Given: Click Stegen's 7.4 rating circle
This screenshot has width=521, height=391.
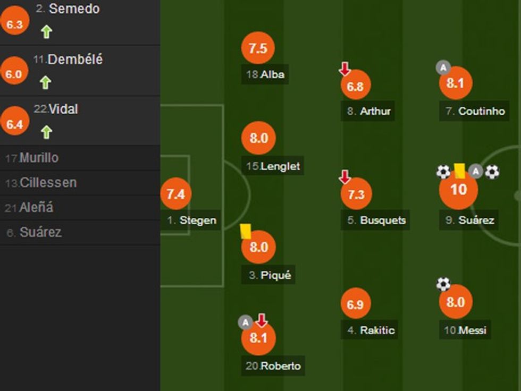Looking at the screenshot, I should (175, 194).
